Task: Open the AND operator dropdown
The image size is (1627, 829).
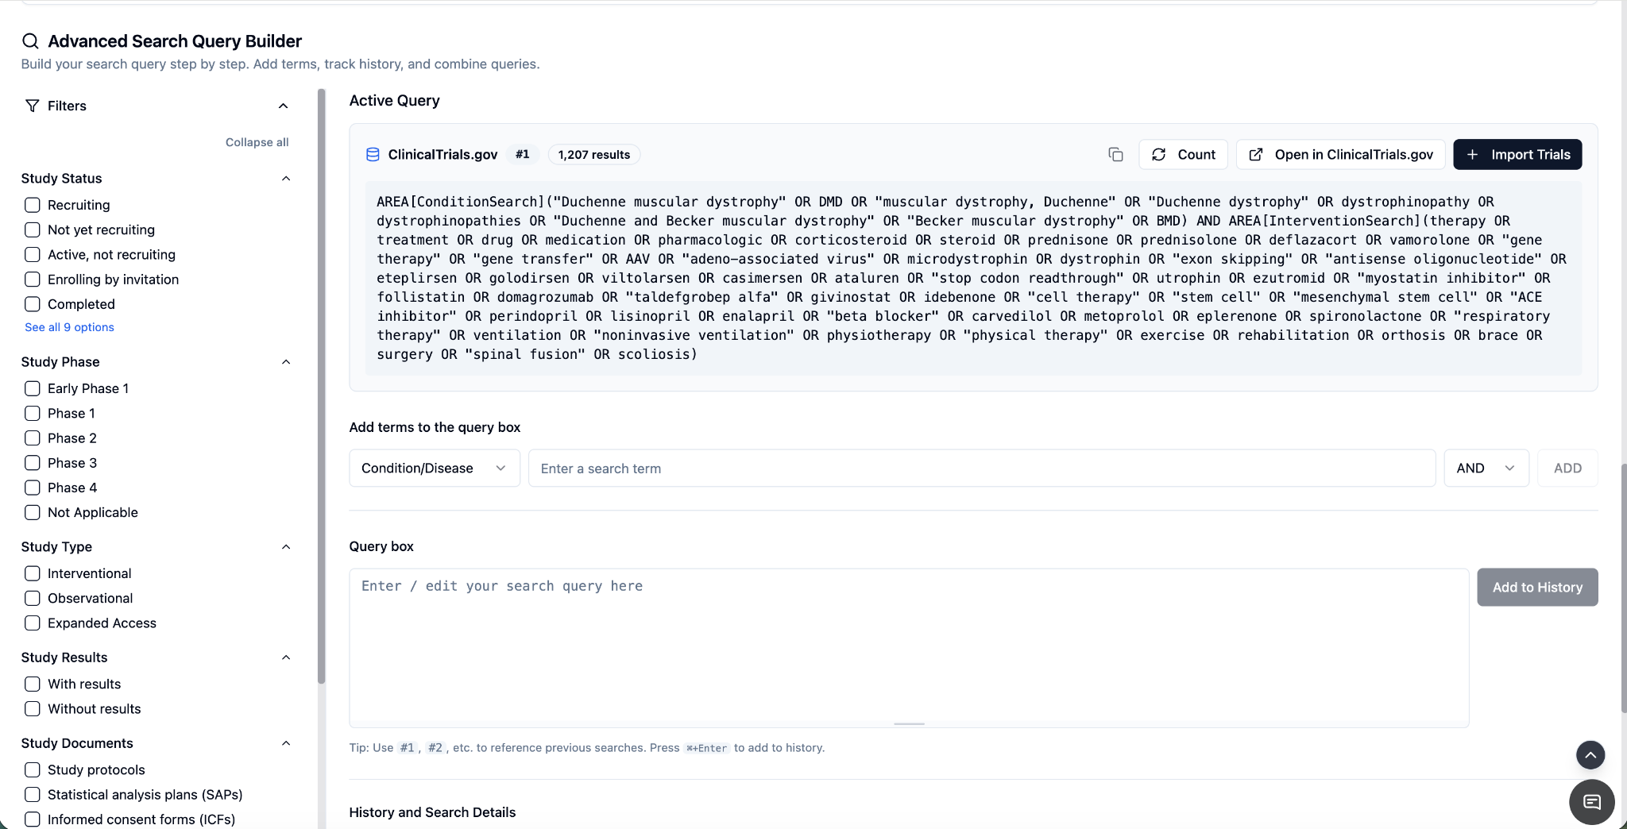Action: 1486,468
